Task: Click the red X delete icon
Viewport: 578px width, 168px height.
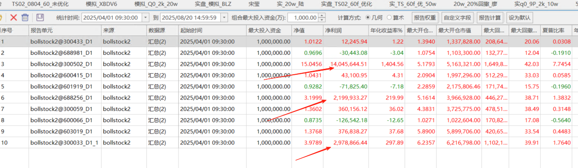Action: coord(14,18)
